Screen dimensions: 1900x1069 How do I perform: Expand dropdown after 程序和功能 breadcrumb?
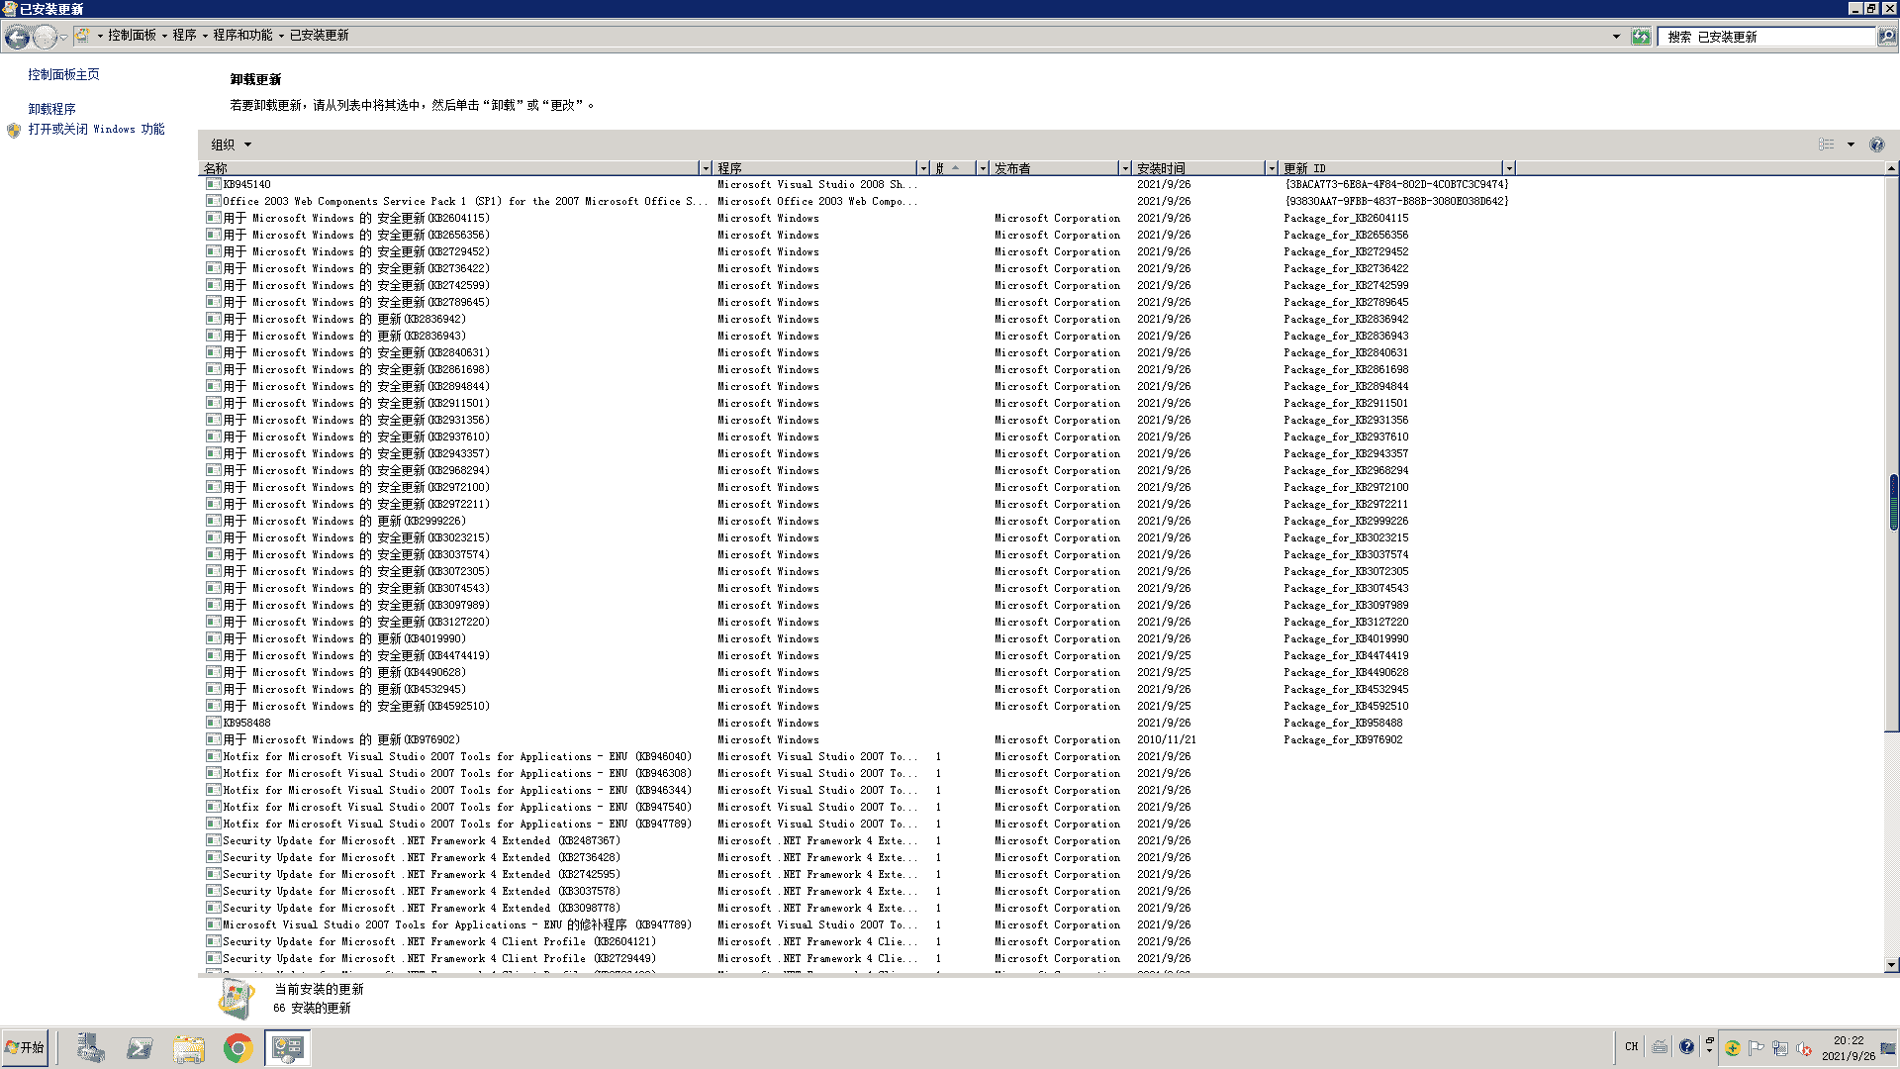point(281,36)
